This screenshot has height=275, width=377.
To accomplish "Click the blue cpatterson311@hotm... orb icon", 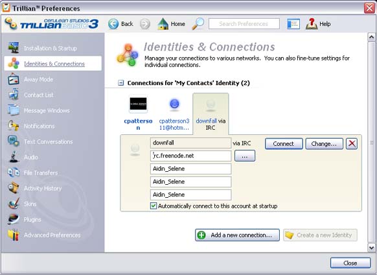I will pyautogui.click(x=174, y=104).
